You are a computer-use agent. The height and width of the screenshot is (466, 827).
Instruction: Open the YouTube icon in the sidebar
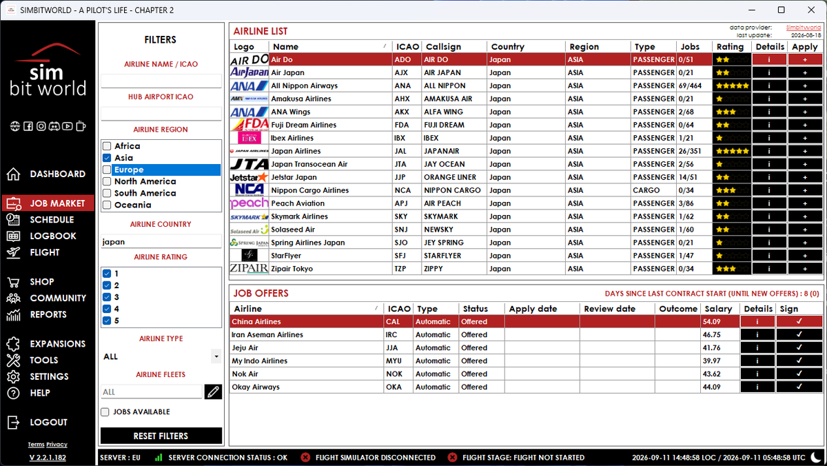click(68, 126)
